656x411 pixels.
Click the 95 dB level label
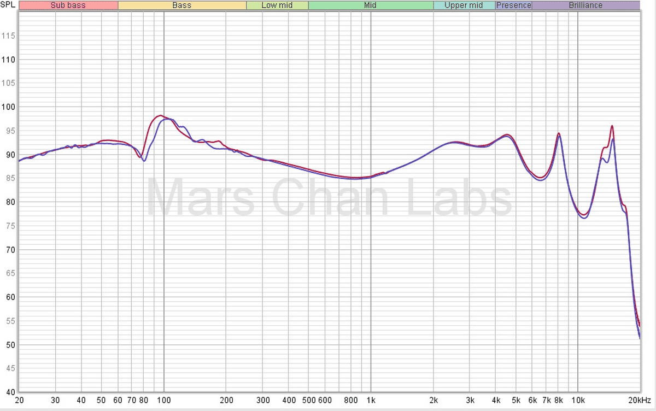(10, 131)
